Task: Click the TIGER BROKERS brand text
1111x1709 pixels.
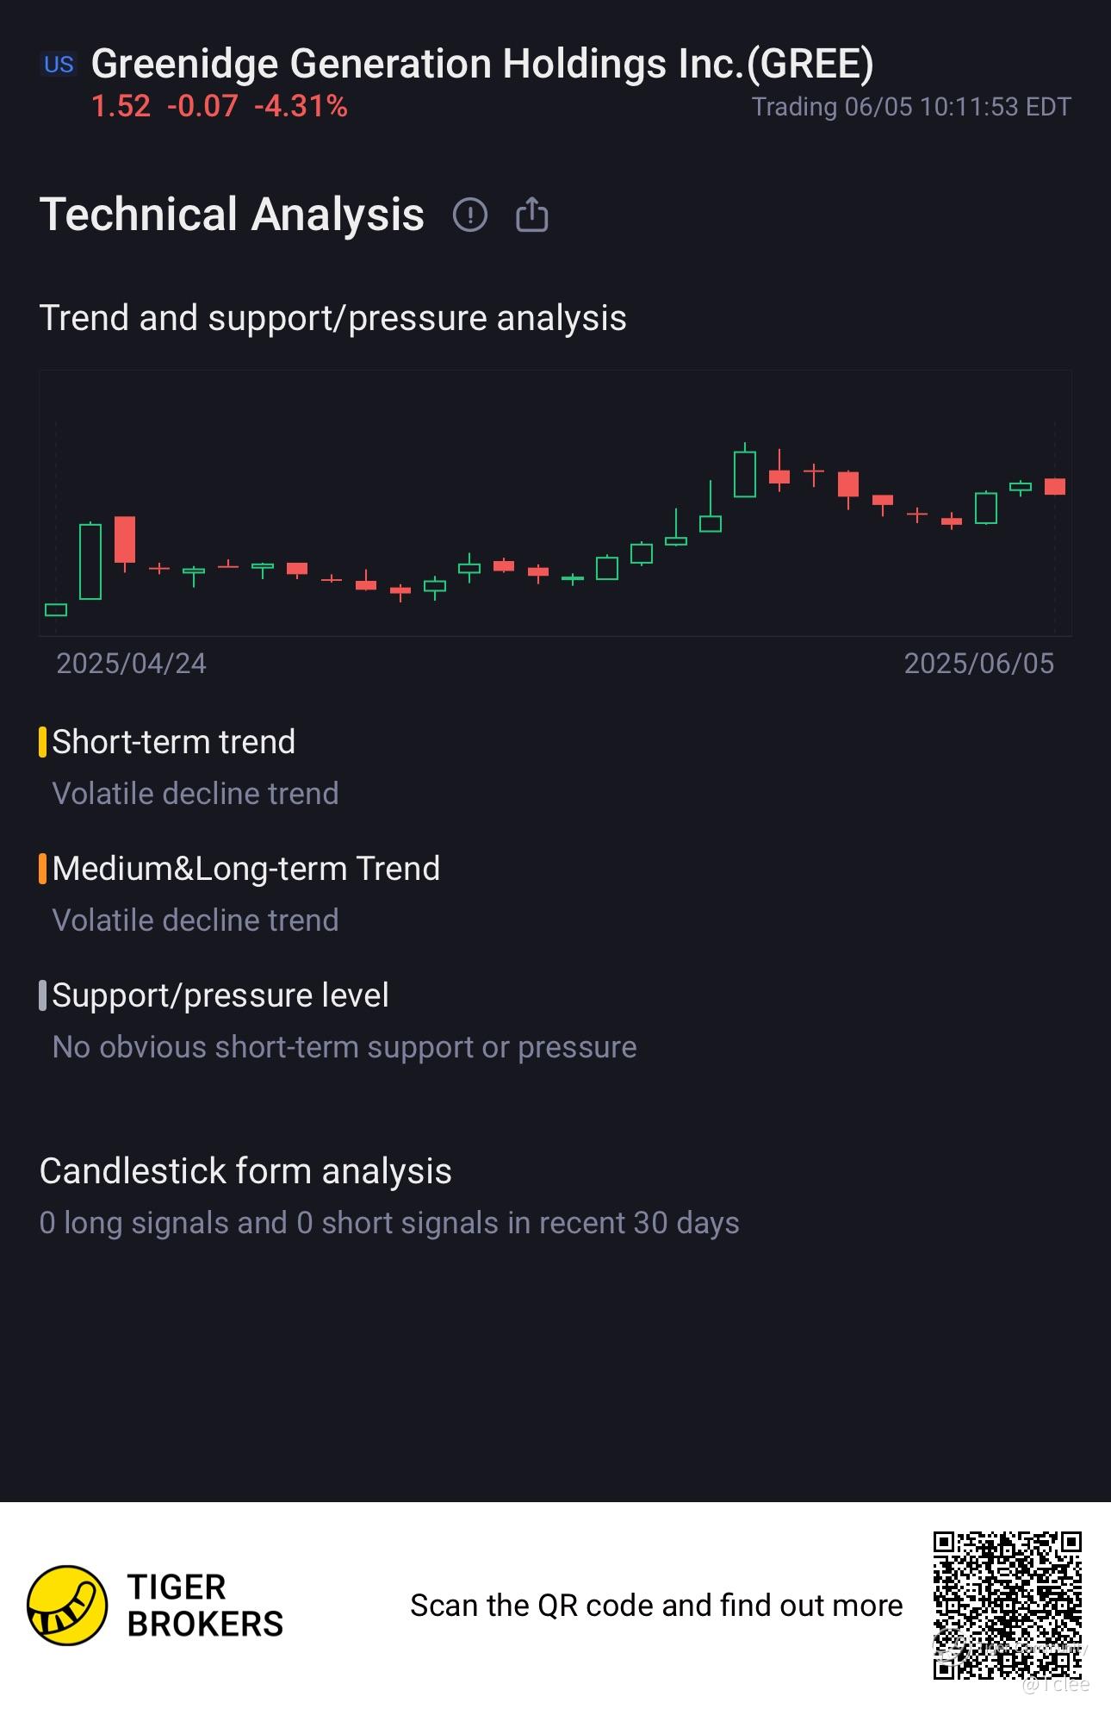Action: click(205, 1606)
